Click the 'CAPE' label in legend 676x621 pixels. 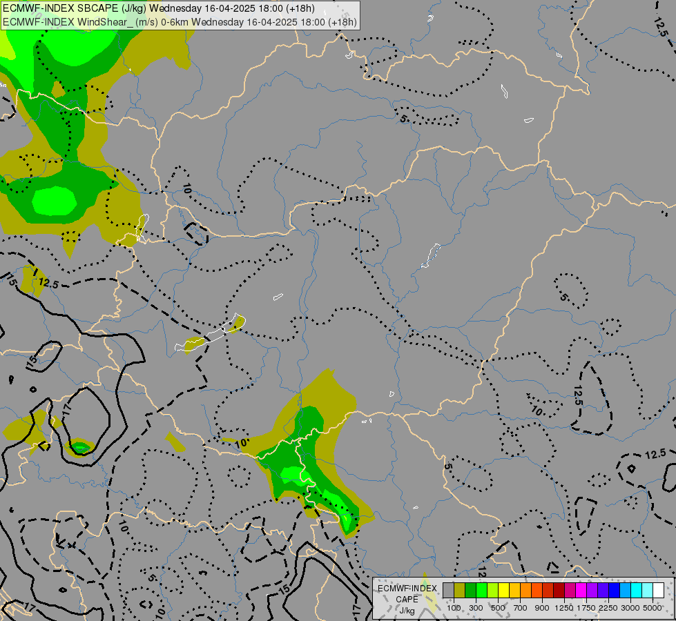point(407,600)
